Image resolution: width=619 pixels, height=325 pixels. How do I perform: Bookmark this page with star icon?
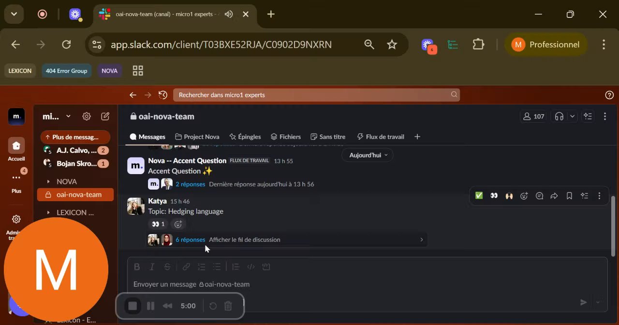pyautogui.click(x=392, y=44)
